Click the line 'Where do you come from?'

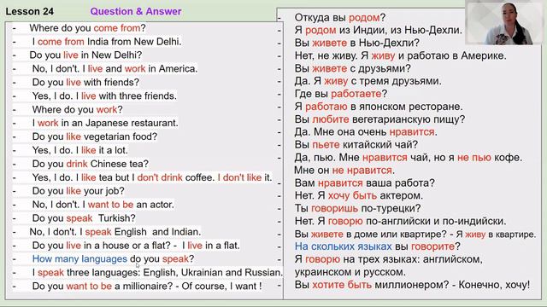point(87,28)
